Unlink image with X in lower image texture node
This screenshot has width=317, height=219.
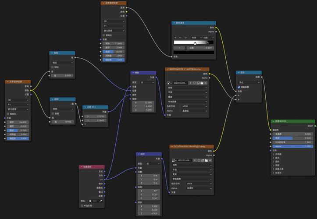(210, 160)
